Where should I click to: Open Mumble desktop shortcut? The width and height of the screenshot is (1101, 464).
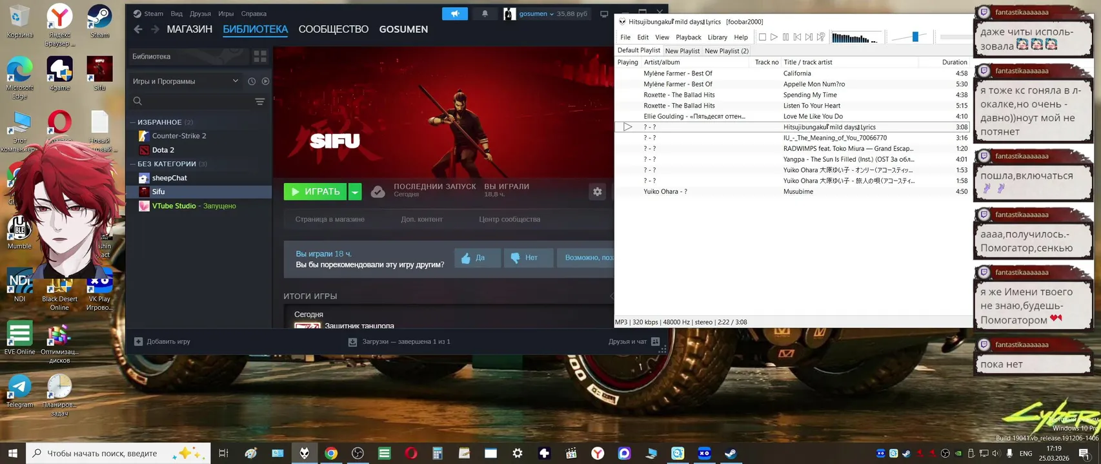pos(19,233)
